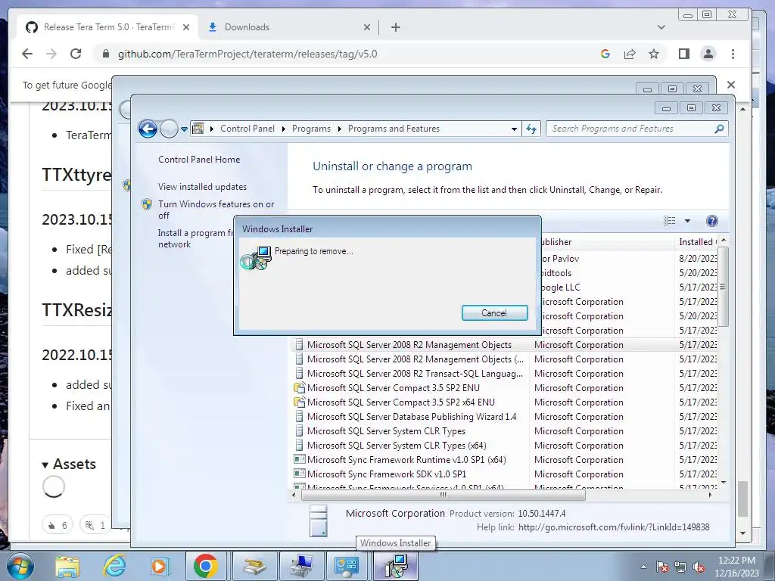Go back in Control Panel window
The height and width of the screenshot is (581, 775).
point(148,129)
